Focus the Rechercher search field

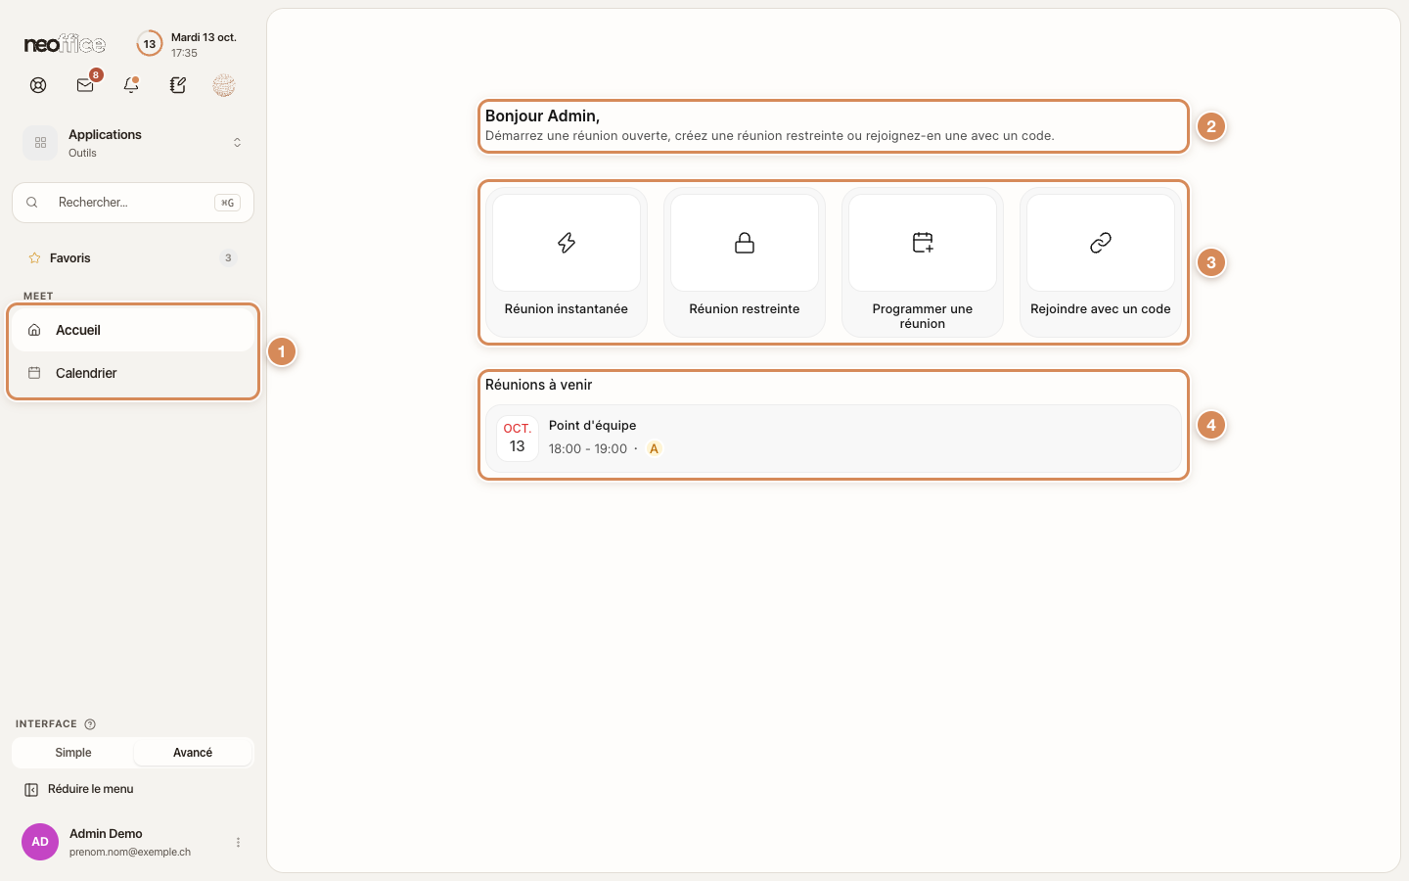pyautogui.click(x=133, y=203)
